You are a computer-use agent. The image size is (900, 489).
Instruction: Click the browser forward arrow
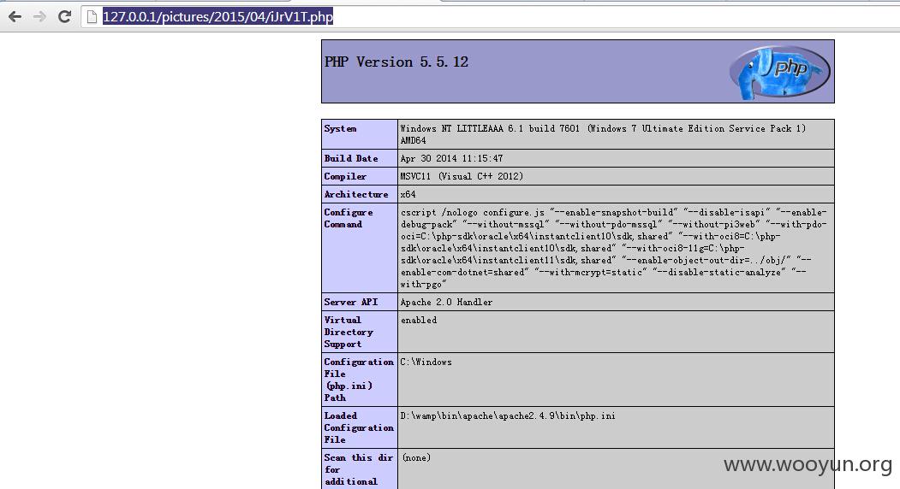39,17
